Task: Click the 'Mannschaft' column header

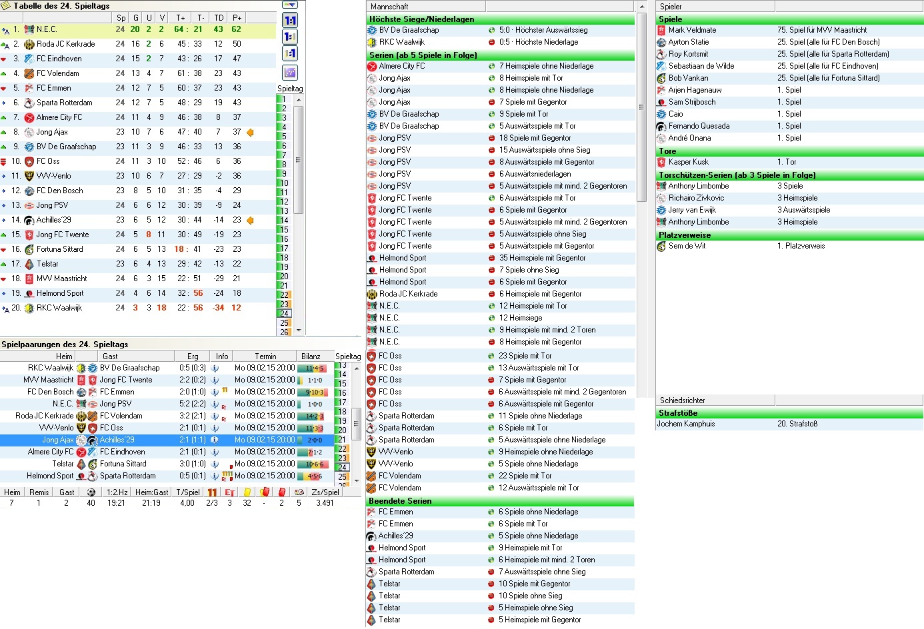Action: pyautogui.click(x=426, y=7)
